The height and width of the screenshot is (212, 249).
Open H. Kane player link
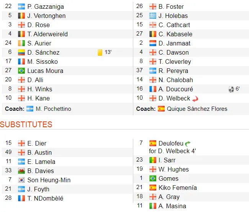click(39, 98)
